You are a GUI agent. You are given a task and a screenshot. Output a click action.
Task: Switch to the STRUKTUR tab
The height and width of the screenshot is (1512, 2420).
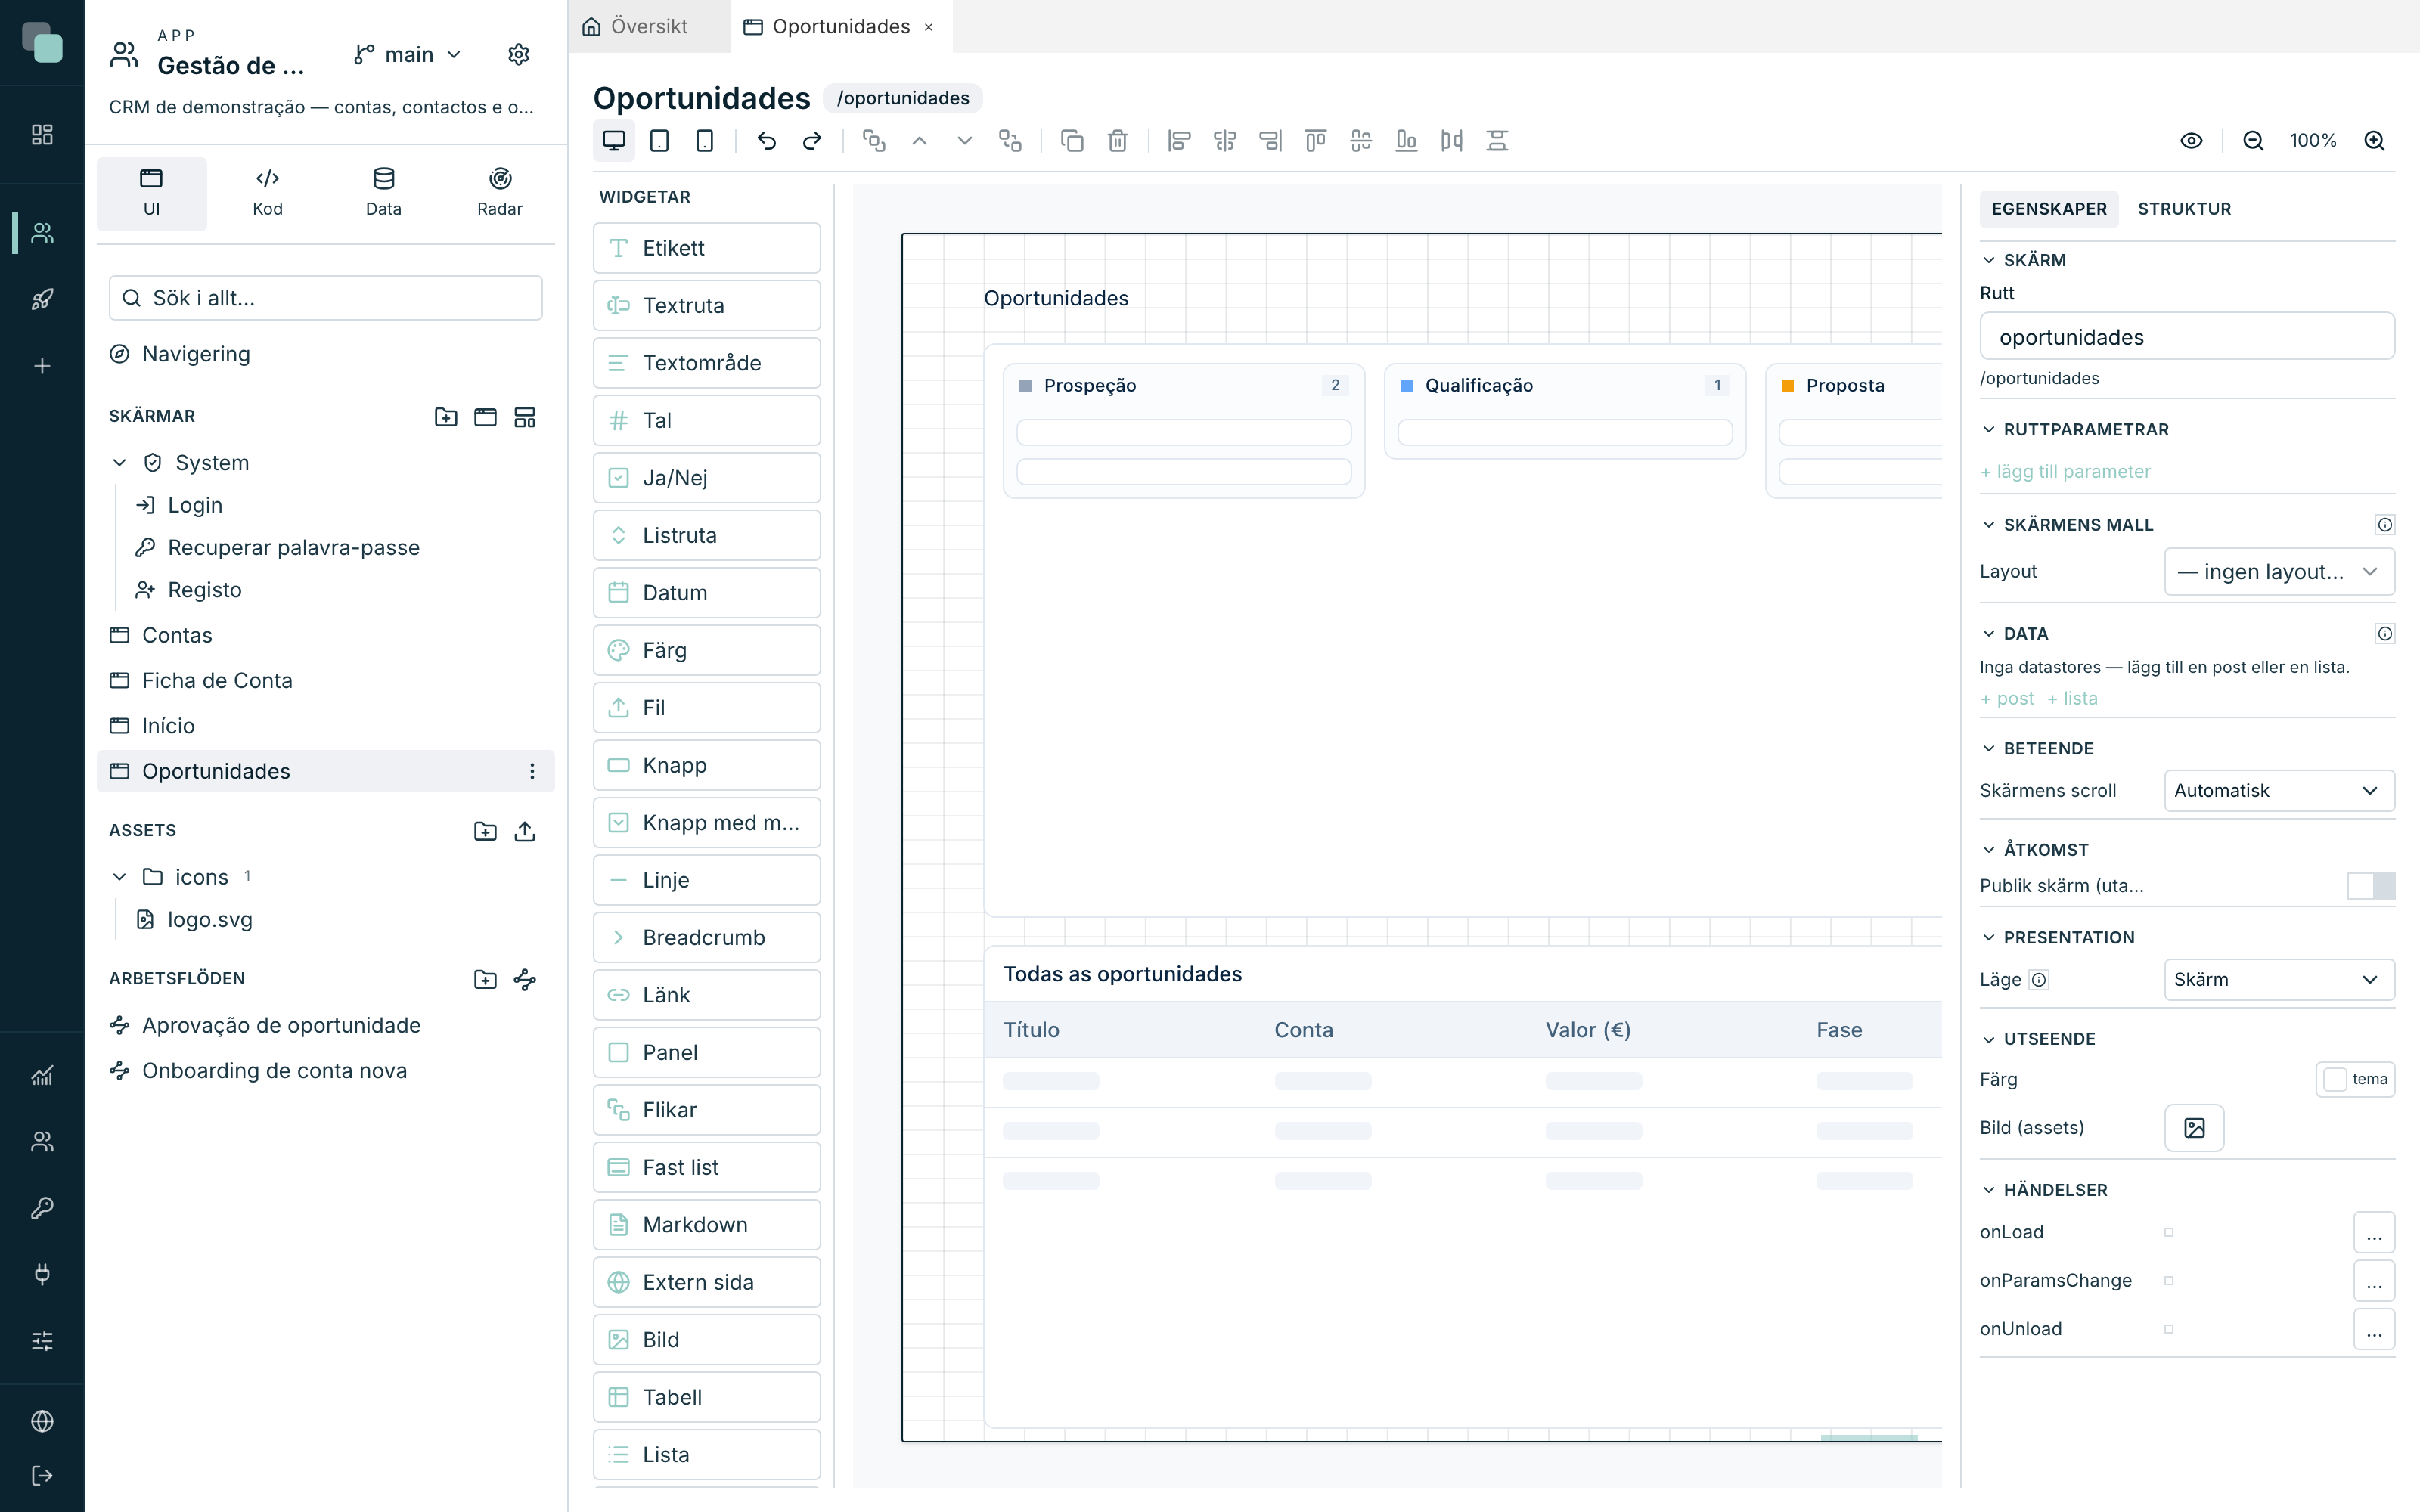pyautogui.click(x=2184, y=209)
